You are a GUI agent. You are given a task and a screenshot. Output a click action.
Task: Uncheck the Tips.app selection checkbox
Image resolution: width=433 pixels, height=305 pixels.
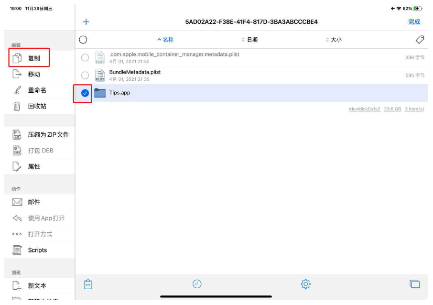[85, 93]
